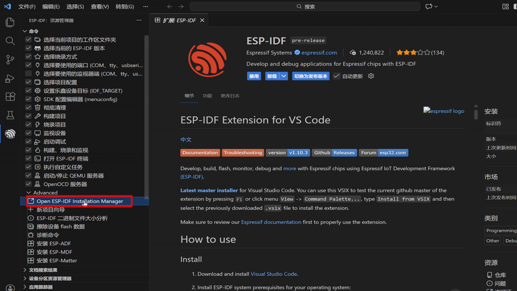Switch to the 功能 tab
Screen dimensions: 517x291
point(207,96)
